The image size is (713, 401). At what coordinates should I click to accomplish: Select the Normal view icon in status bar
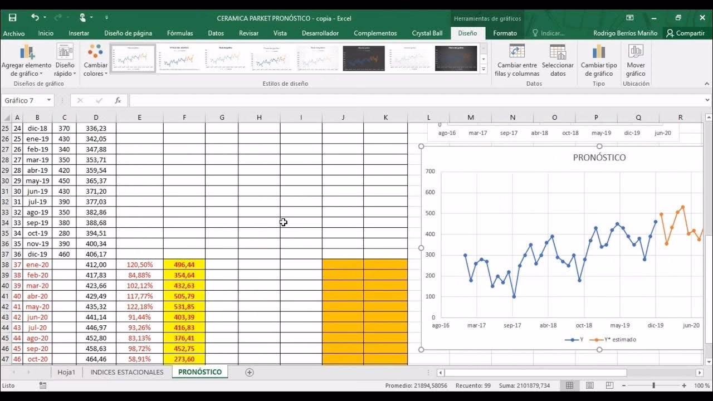click(x=570, y=385)
